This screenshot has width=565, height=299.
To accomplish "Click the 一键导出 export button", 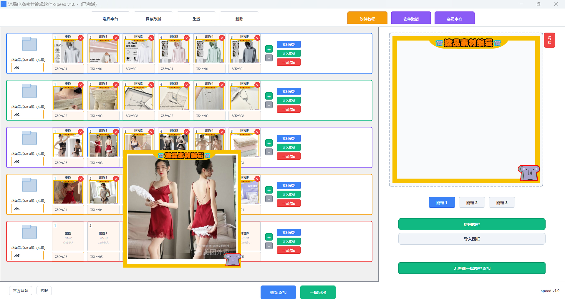I will pyautogui.click(x=318, y=293).
